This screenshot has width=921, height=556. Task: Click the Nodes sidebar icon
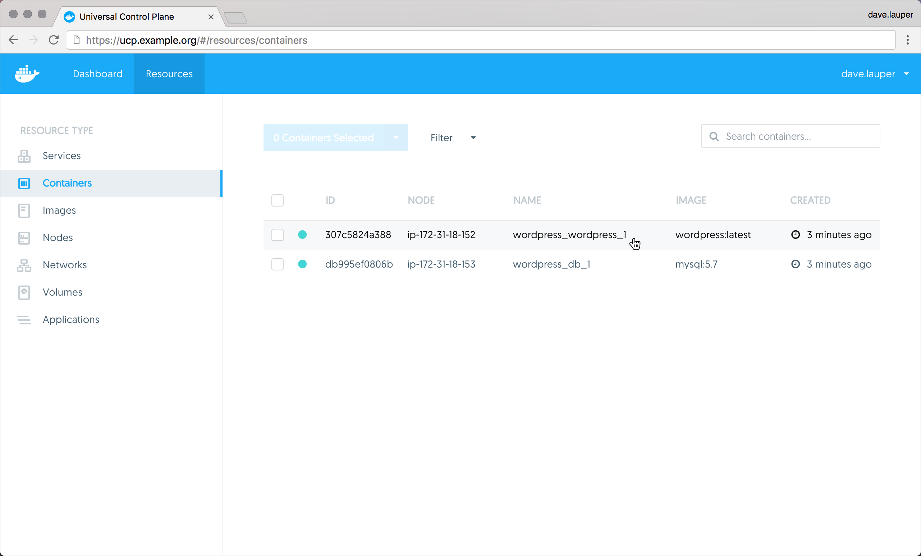pos(24,238)
